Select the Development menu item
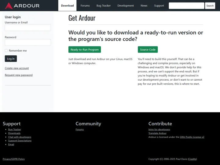The height and width of the screenshot is (165, 220). pos(126,5)
